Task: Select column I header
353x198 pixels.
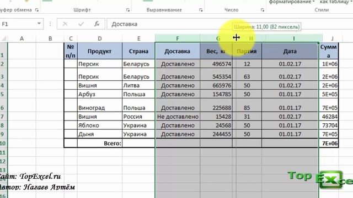Action: (x=294, y=38)
